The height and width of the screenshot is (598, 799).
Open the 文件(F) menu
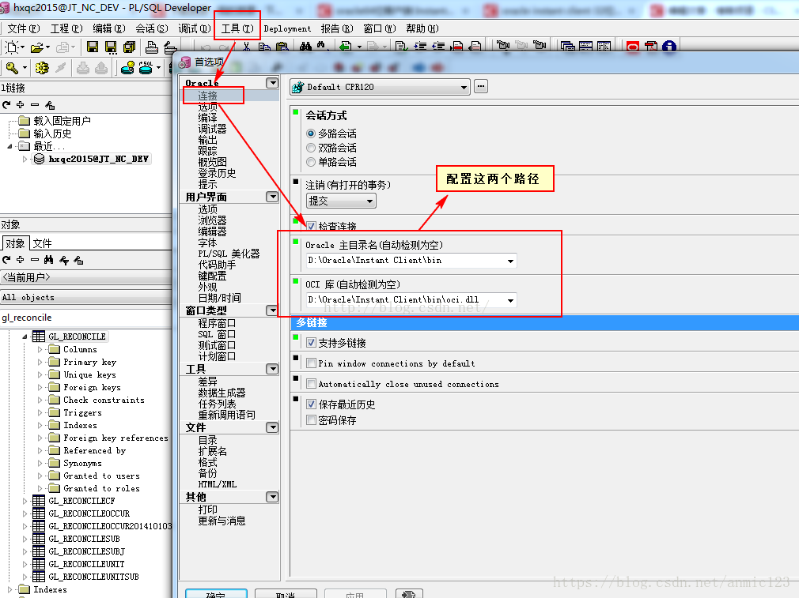[x=24, y=29]
